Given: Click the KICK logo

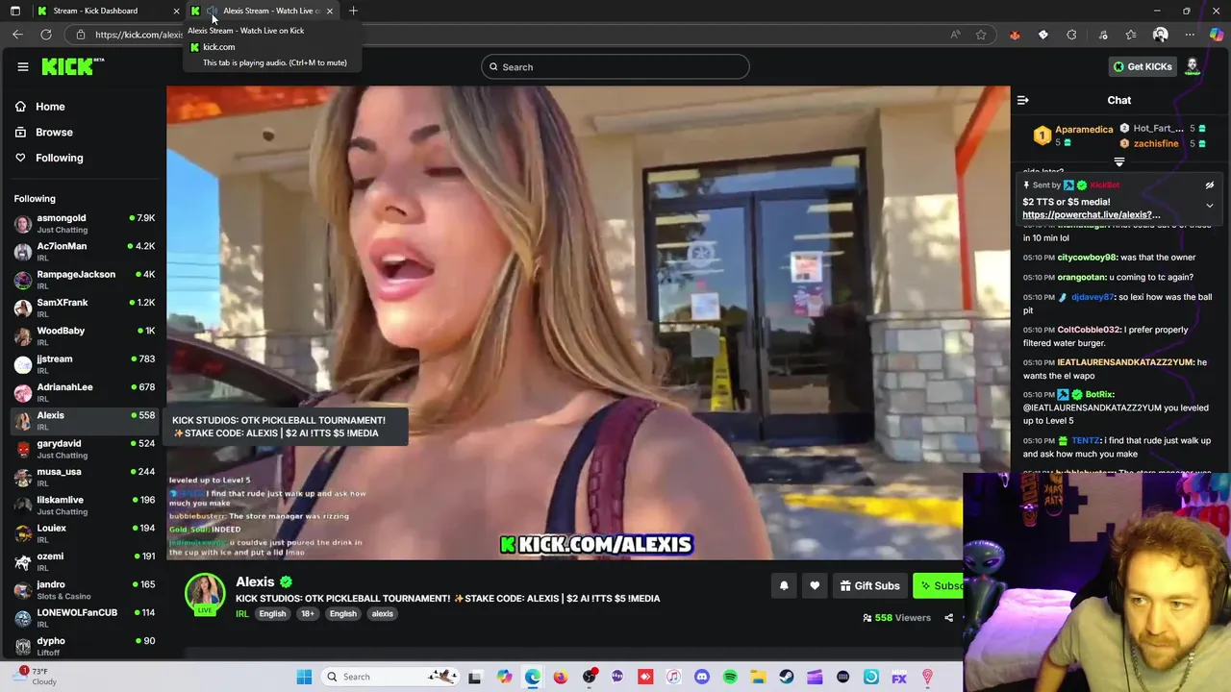Looking at the screenshot, I should (x=72, y=66).
